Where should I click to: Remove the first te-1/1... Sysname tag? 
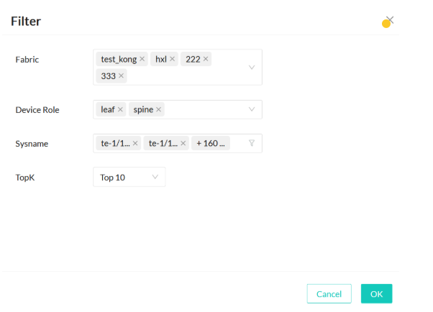pyautogui.click(x=135, y=143)
